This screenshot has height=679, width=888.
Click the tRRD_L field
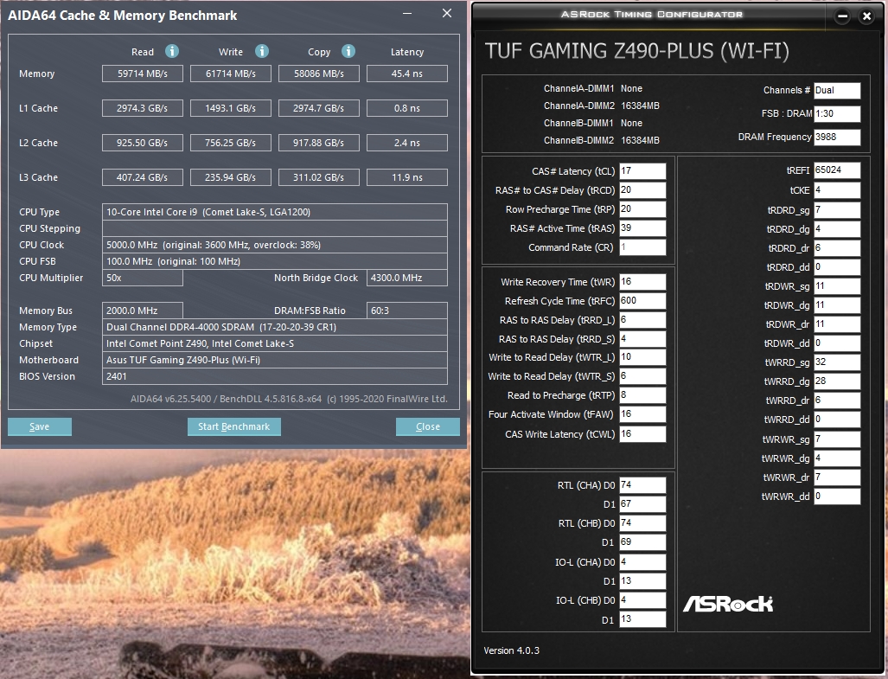642,320
